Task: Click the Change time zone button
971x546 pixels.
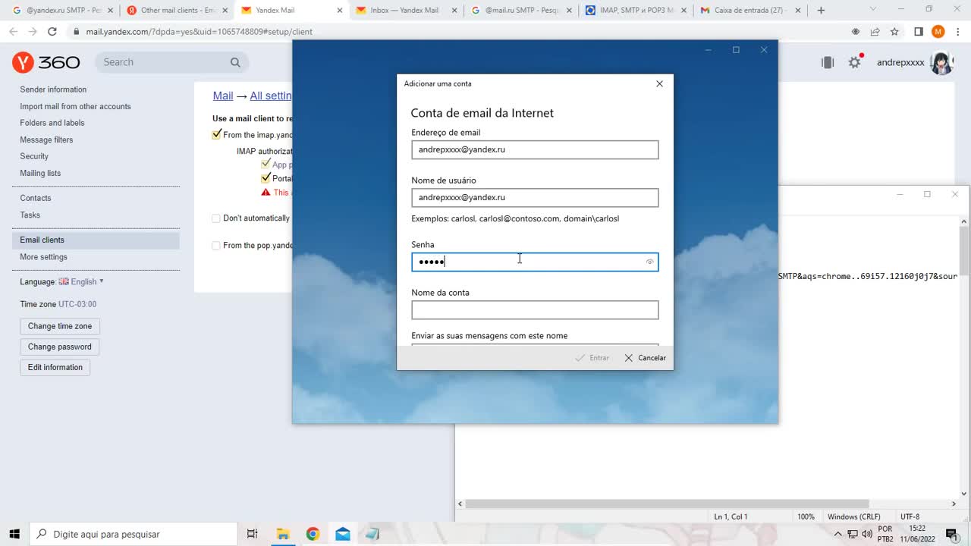Action: point(60,326)
